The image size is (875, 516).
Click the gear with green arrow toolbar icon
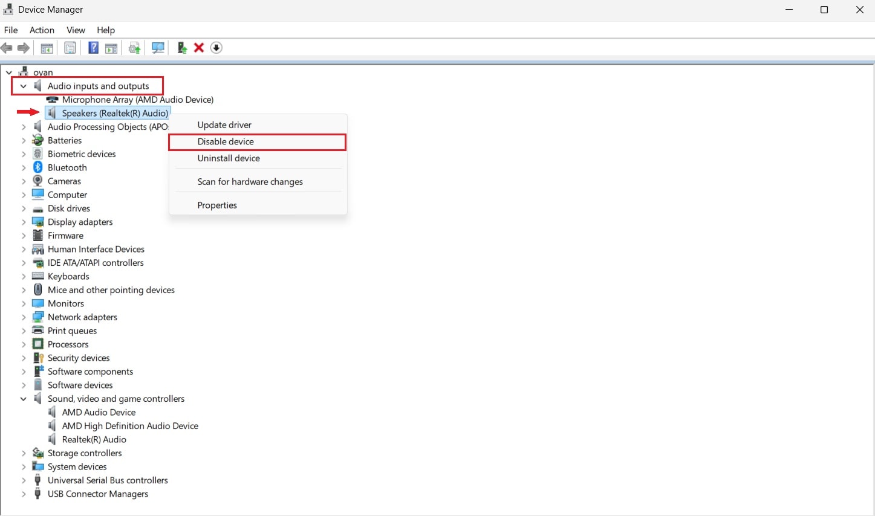coord(135,48)
